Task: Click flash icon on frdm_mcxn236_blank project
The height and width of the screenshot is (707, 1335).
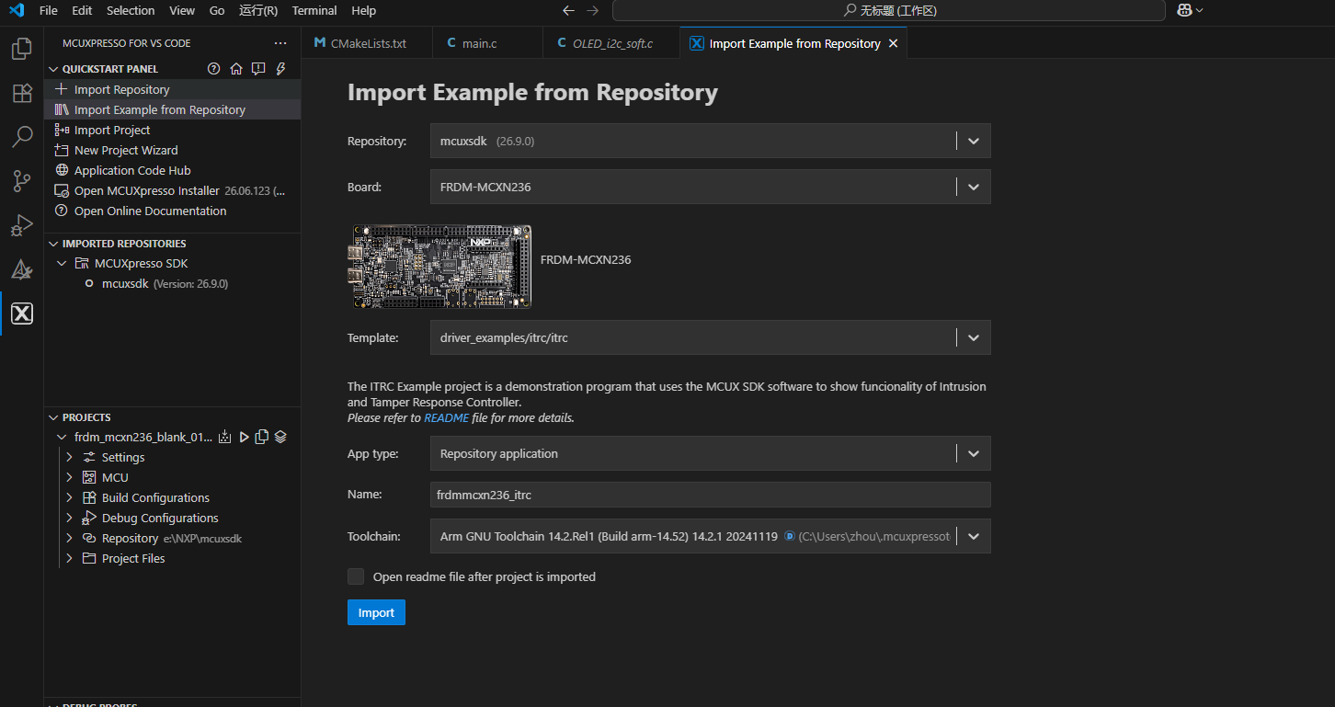Action: pos(224,437)
